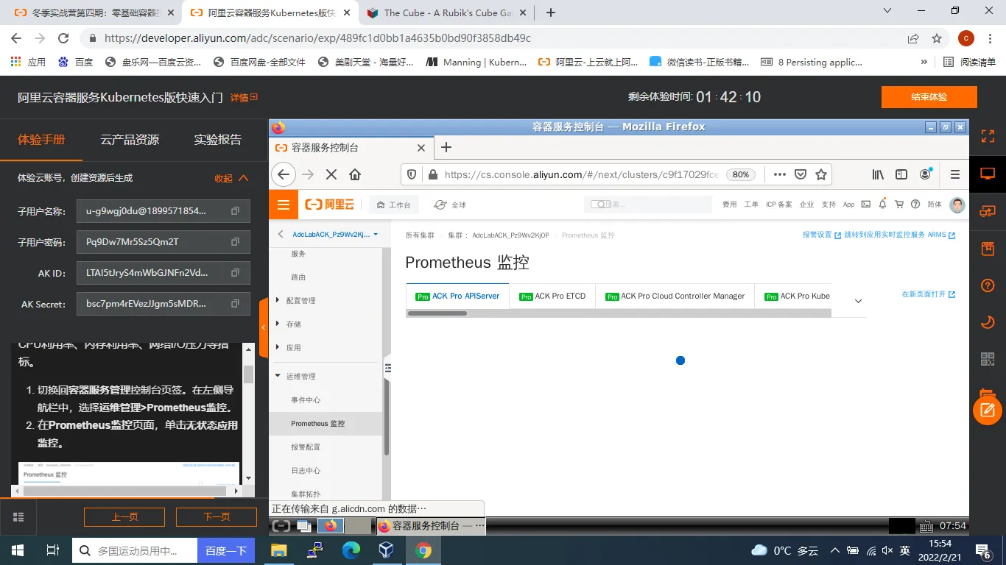Image resolution: width=1006 pixels, height=565 pixels.
Task: Open Aliyun notifications bell
Action: click(x=882, y=205)
